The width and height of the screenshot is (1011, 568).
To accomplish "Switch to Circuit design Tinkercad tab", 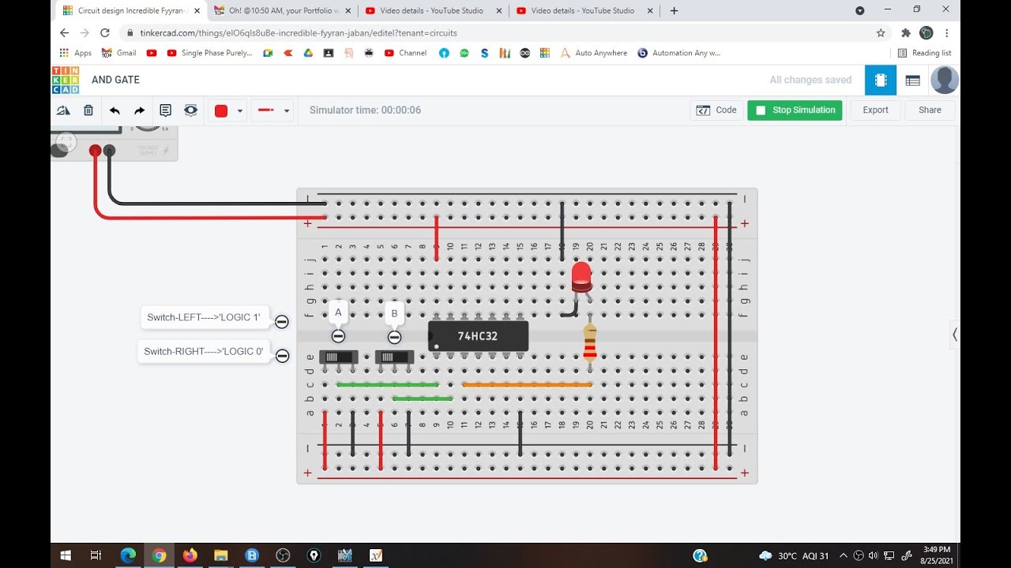I will [x=130, y=11].
